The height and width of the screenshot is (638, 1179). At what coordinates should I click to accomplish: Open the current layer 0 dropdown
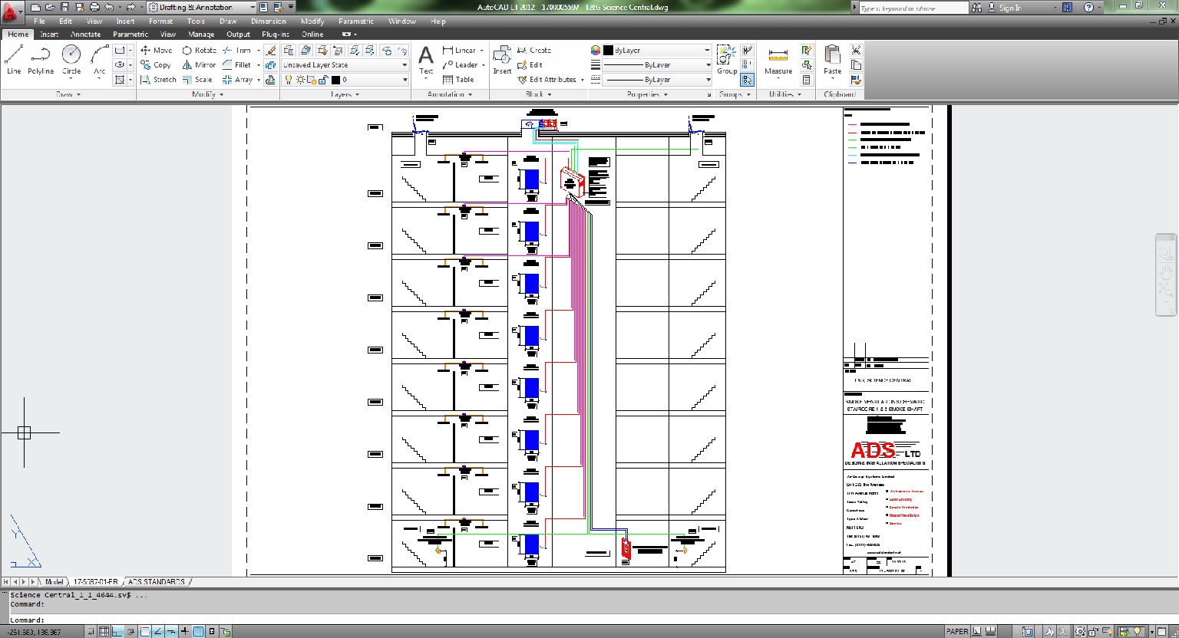click(x=345, y=80)
